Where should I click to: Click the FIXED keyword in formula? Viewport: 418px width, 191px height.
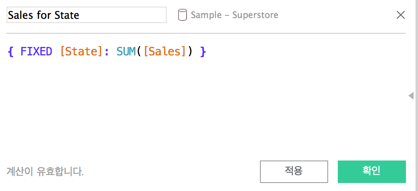36,51
